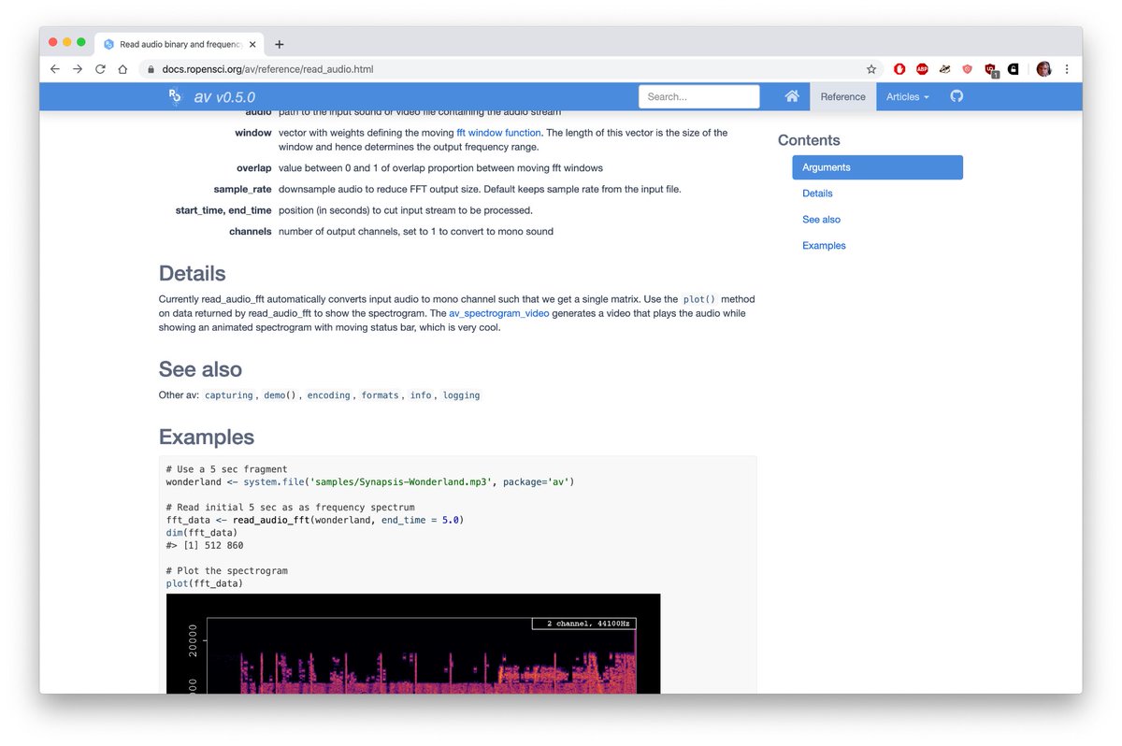View site info via the lock icon
The width and height of the screenshot is (1122, 746).
(x=150, y=69)
